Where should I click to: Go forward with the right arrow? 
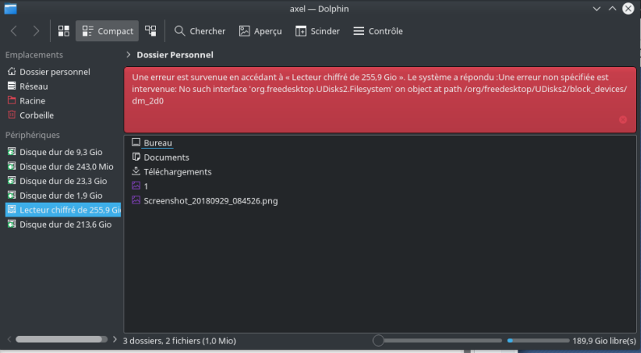coord(36,32)
